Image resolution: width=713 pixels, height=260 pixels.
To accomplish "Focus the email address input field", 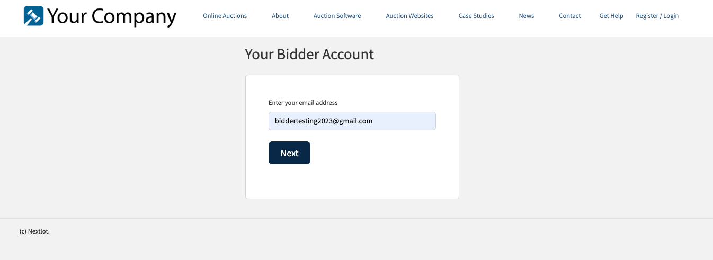I will click(x=352, y=121).
